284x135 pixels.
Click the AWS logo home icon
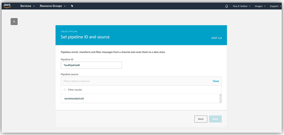pos(7,6)
